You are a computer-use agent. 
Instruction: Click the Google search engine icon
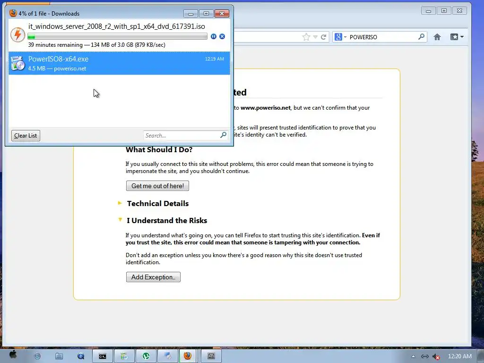pos(338,37)
